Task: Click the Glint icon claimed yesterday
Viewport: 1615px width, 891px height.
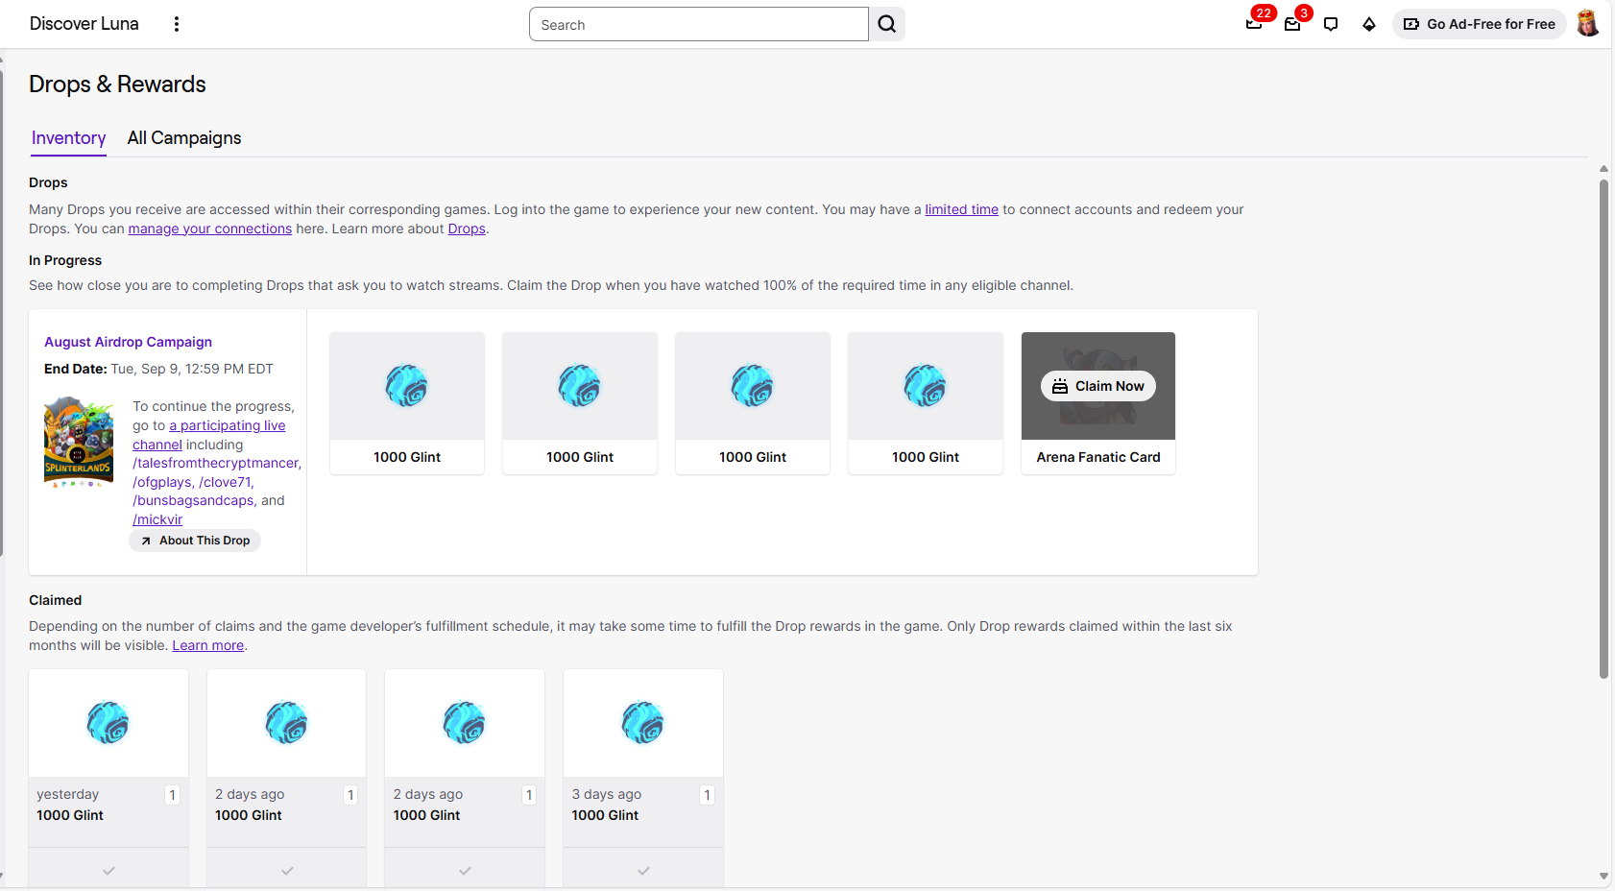Action: point(108,723)
